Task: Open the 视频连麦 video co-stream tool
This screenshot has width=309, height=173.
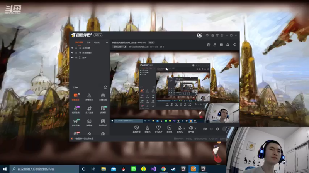Action: pyautogui.click(x=75, y=110)
